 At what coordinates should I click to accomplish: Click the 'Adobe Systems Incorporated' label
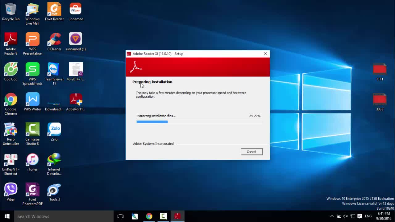coord(153,144)
